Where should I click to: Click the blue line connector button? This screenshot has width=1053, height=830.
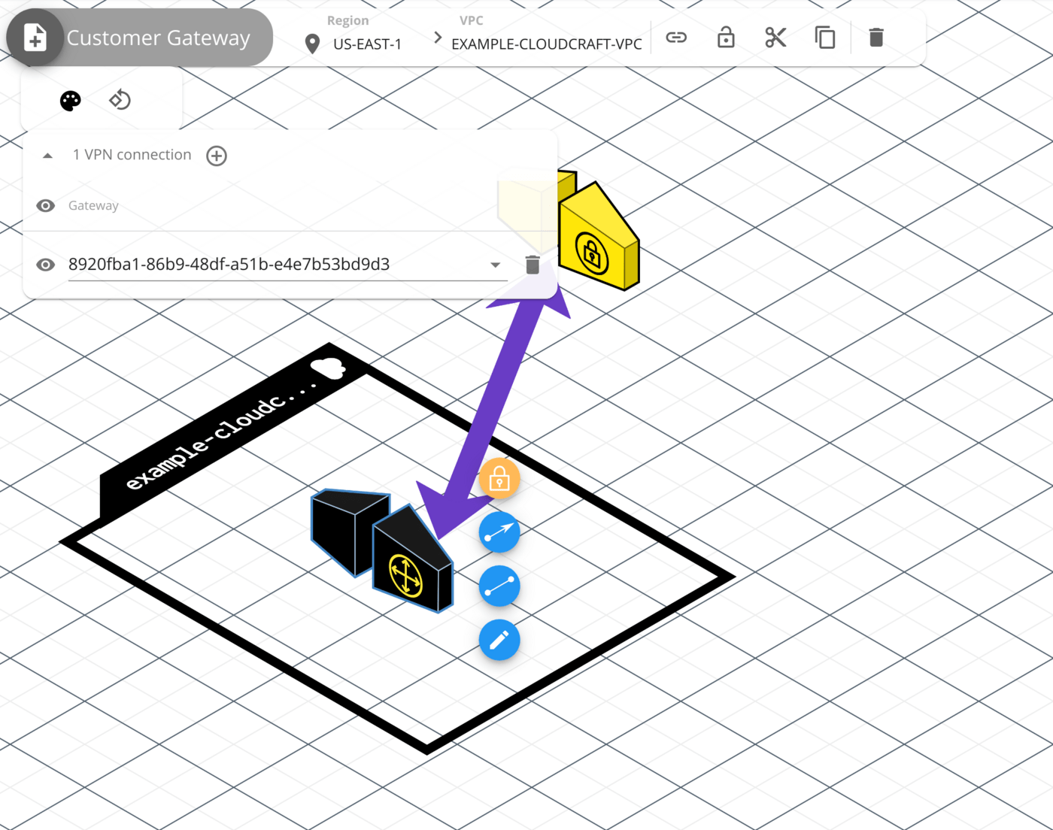tap(499, 586)
